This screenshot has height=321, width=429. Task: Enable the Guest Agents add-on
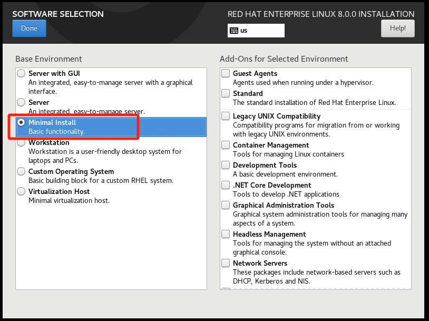tap(226, 73)
